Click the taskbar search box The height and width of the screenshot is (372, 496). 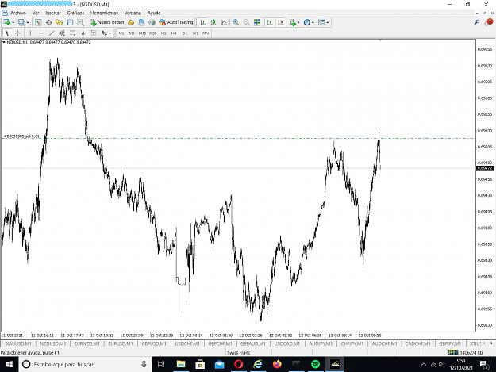[85, 364]
